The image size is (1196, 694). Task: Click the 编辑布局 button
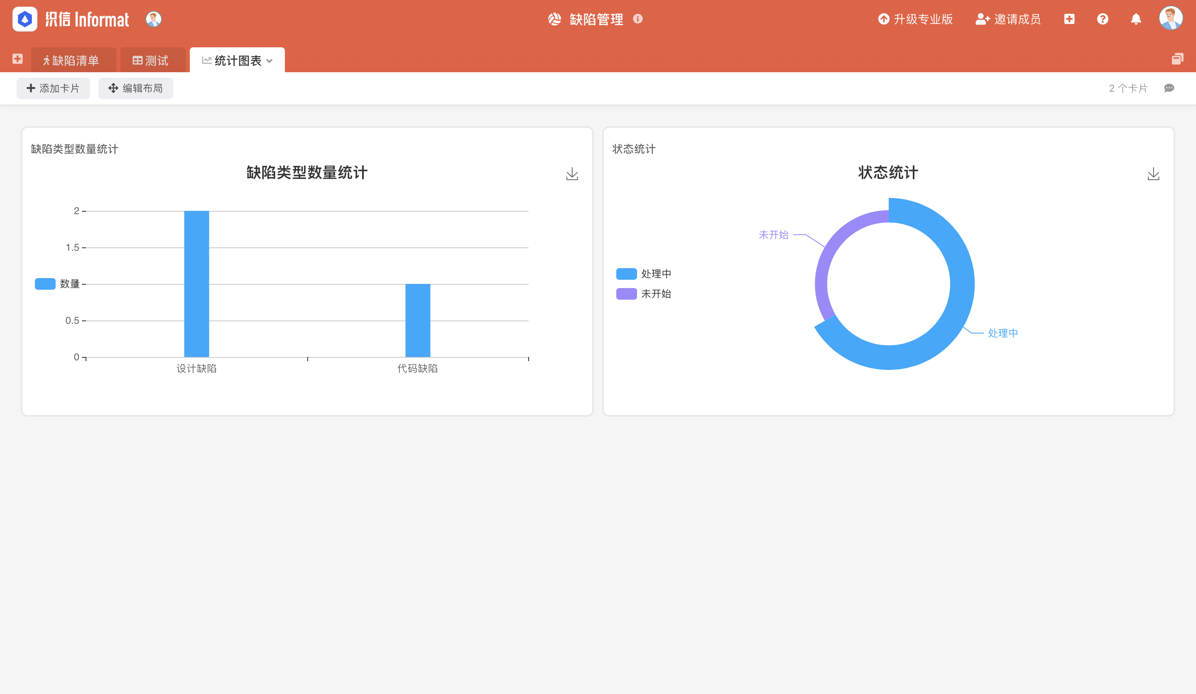tap(135, 88)
